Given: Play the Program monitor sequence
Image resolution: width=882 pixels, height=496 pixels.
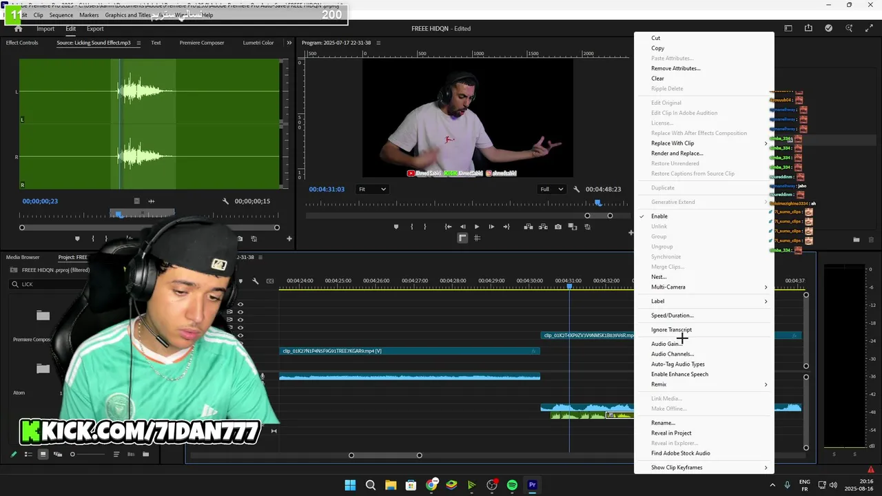Looking at the screenshot, I should [x=476, y=227].
